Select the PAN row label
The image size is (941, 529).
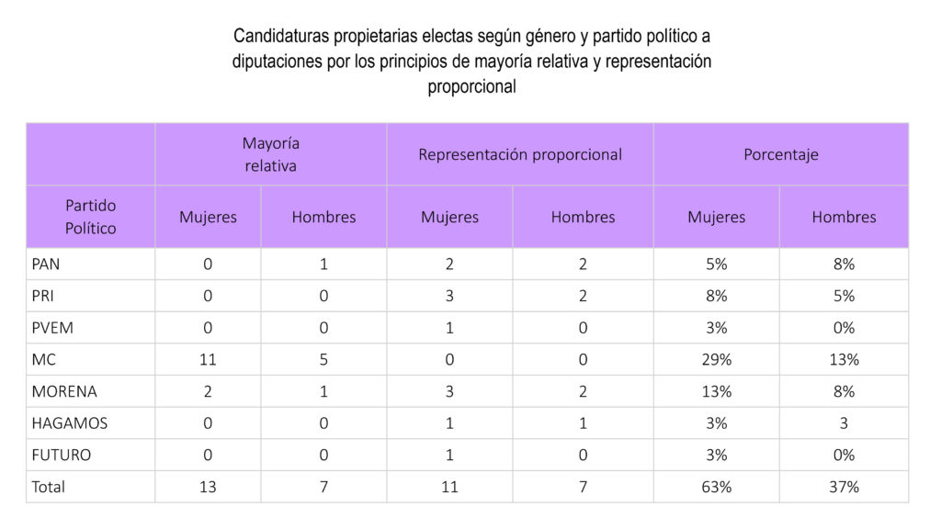[46, 264]
